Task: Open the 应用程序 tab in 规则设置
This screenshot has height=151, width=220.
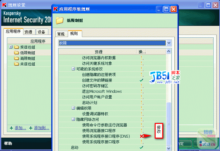Action: 13,31
